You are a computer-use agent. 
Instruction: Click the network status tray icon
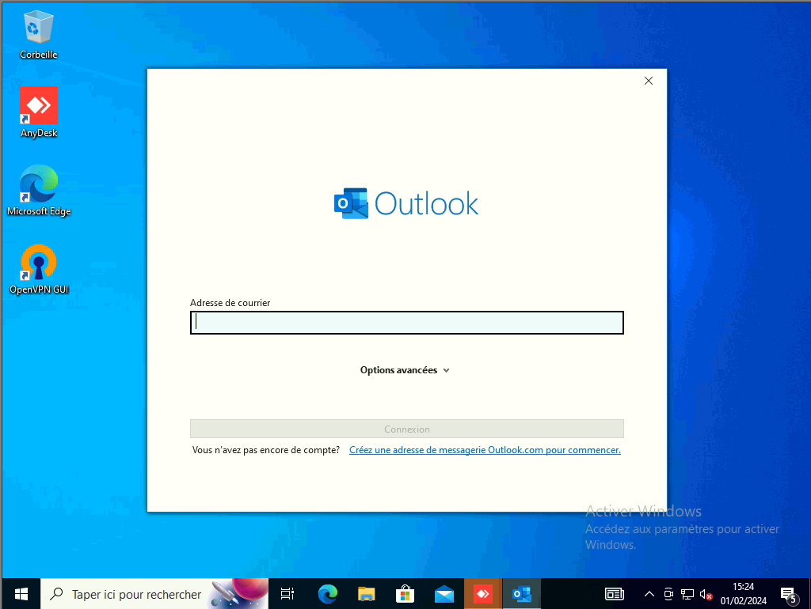tap(687, 595)
